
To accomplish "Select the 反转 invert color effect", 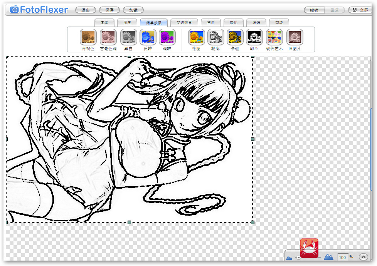I will coord(148,37).
